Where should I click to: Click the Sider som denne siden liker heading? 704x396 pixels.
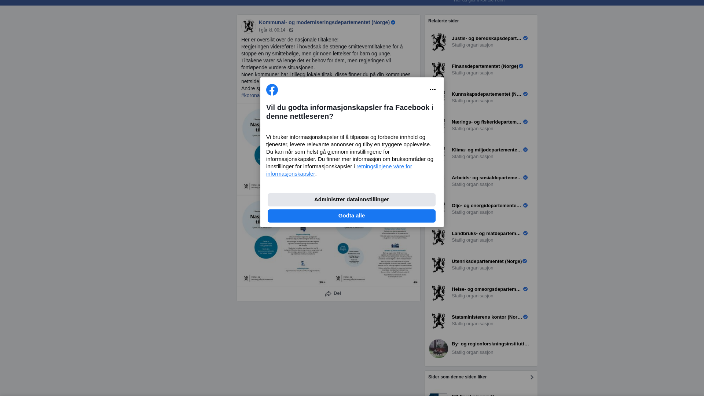(457, 377)
